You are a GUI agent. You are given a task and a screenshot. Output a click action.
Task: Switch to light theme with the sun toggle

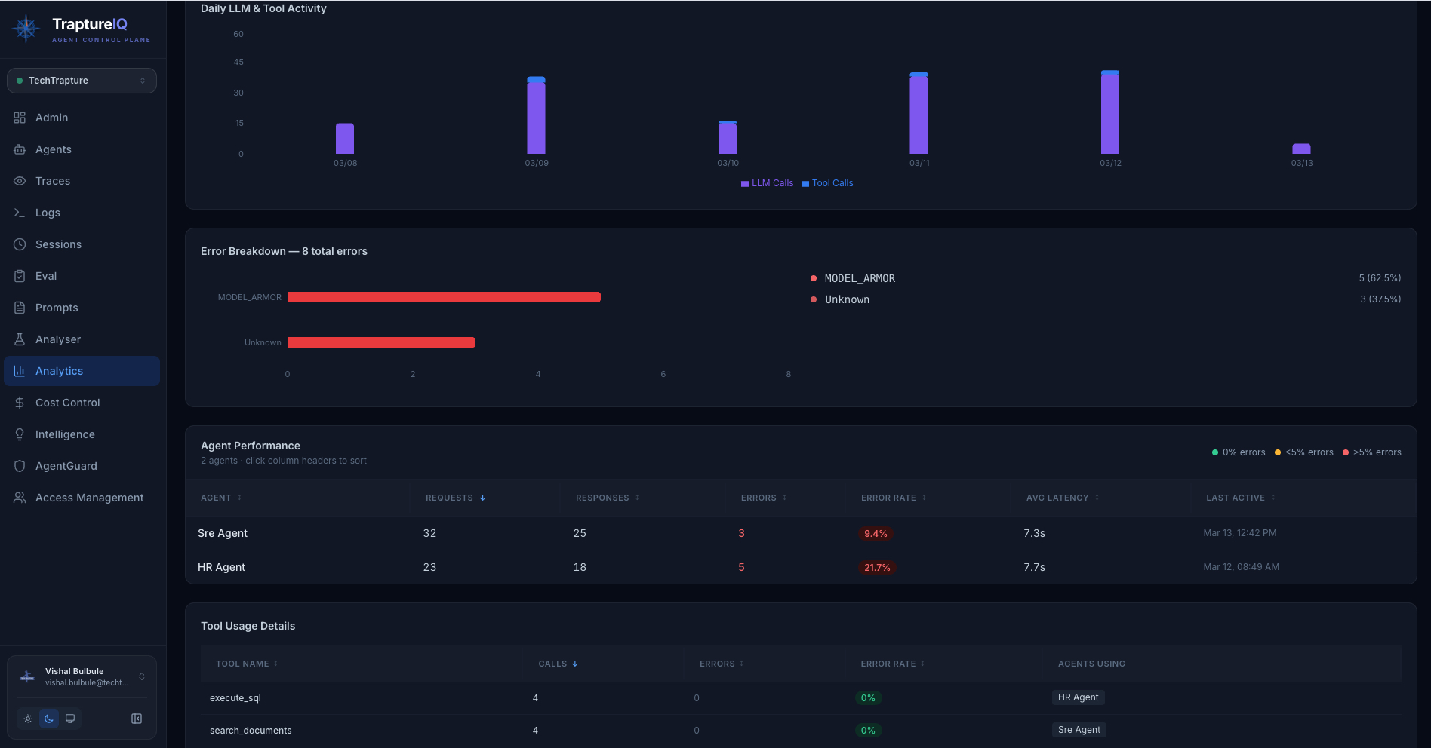pyautogui.click(x=27, y=719)
